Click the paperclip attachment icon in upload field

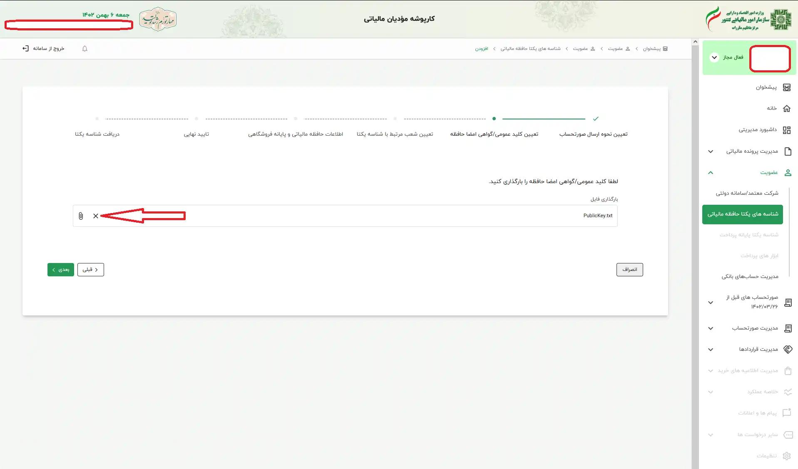coord(81,216)
